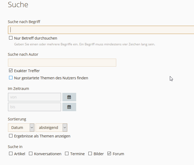Screen dimensions: 194x165
Task: Focus the 'Suche nach Autor' input box
Action: pos(62,63)
